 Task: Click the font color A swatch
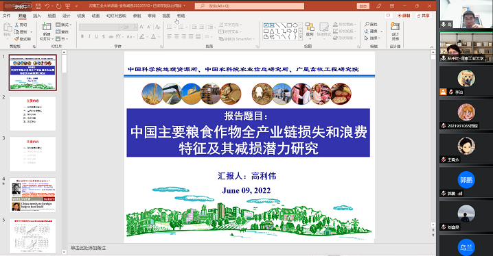coord(153,37)
